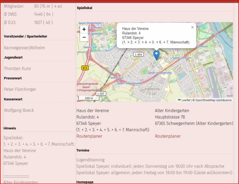The image size is (239, 184).
Task: Zoom out of the map
Action: tap(84, 37)
